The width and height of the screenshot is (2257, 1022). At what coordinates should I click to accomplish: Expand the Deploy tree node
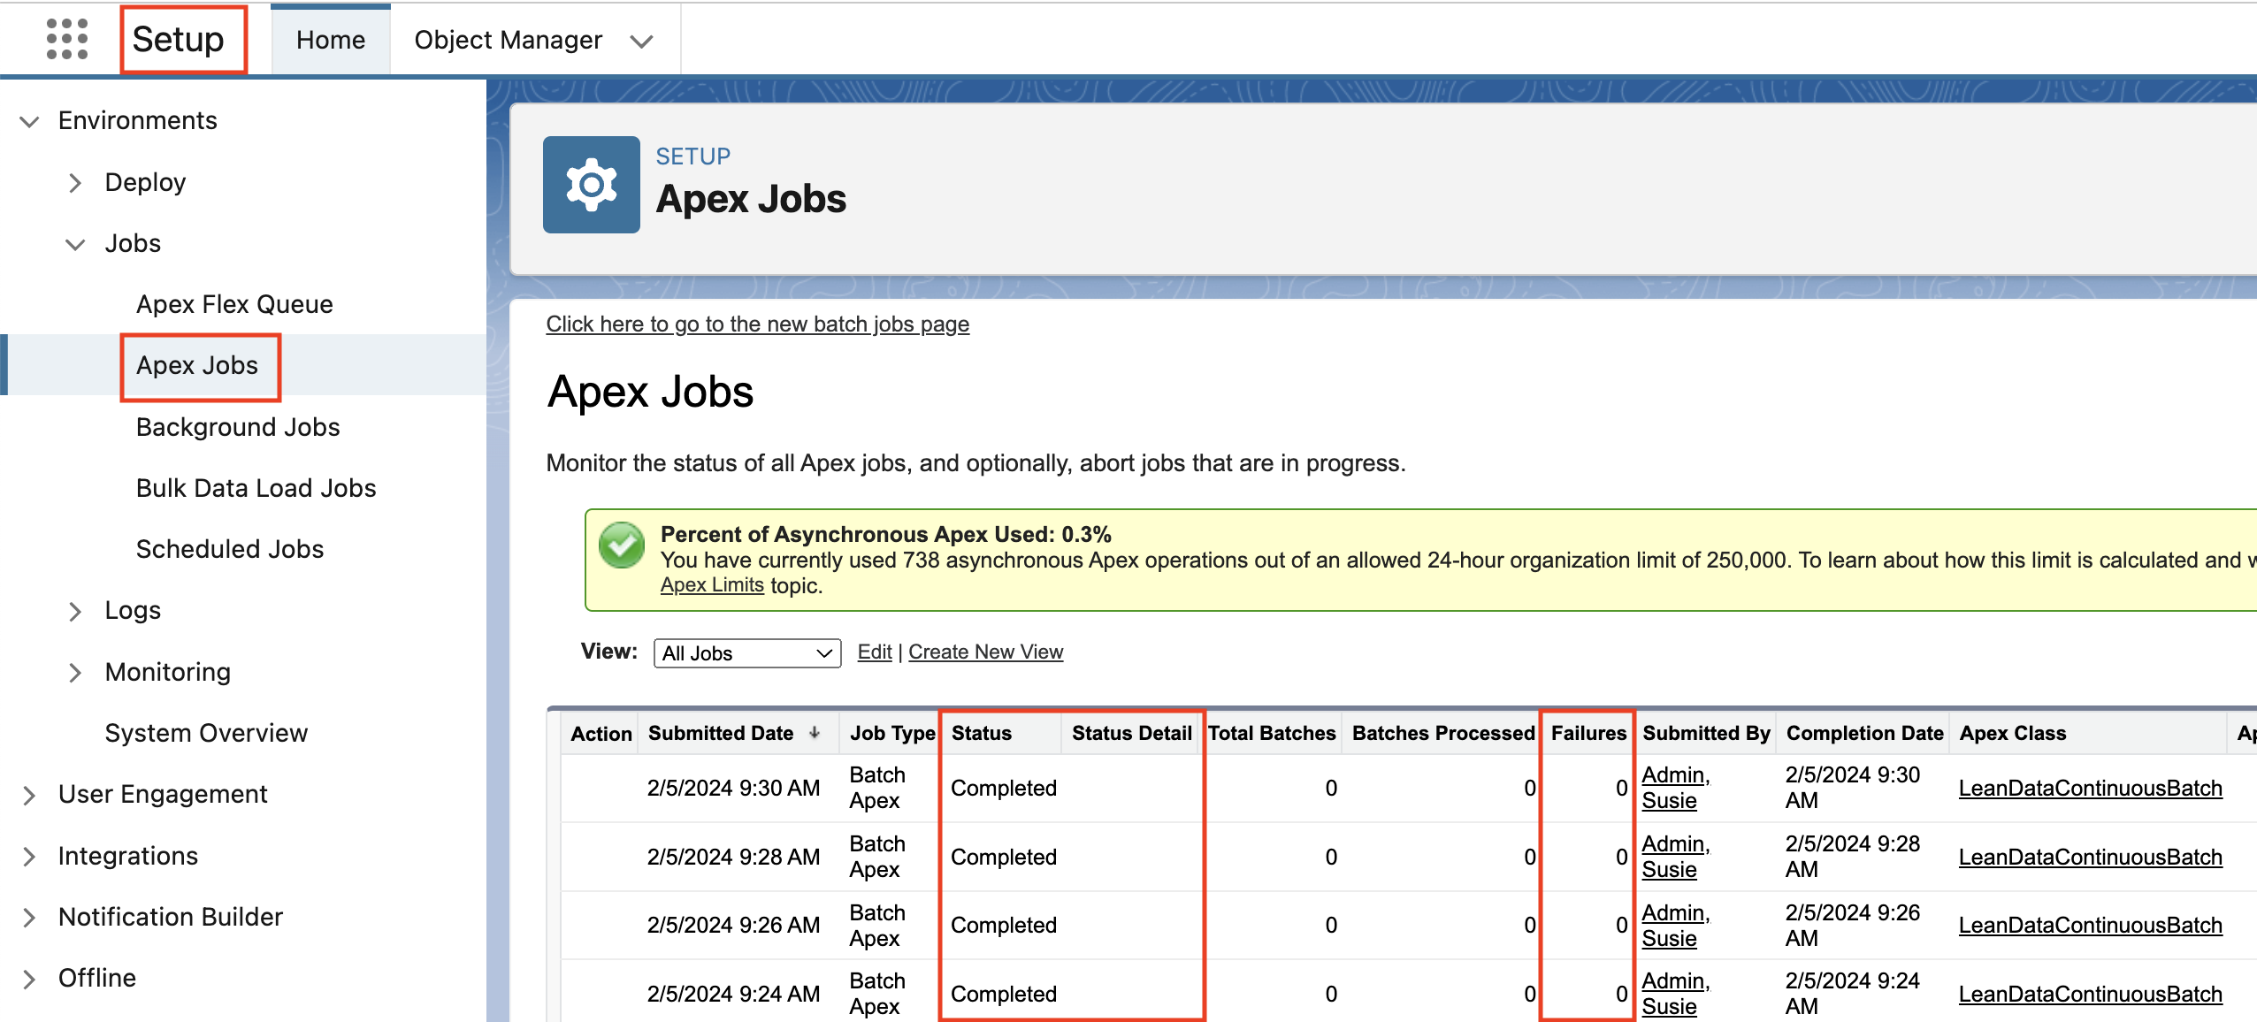coord(75,183)
